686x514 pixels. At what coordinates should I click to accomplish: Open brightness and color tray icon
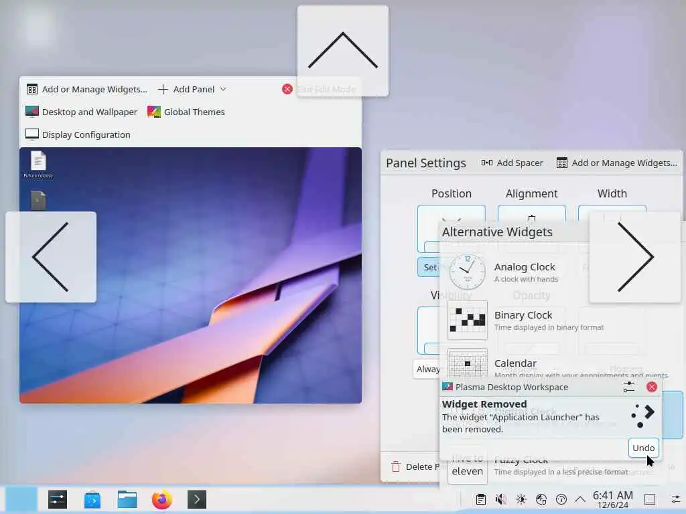(521, 499)
